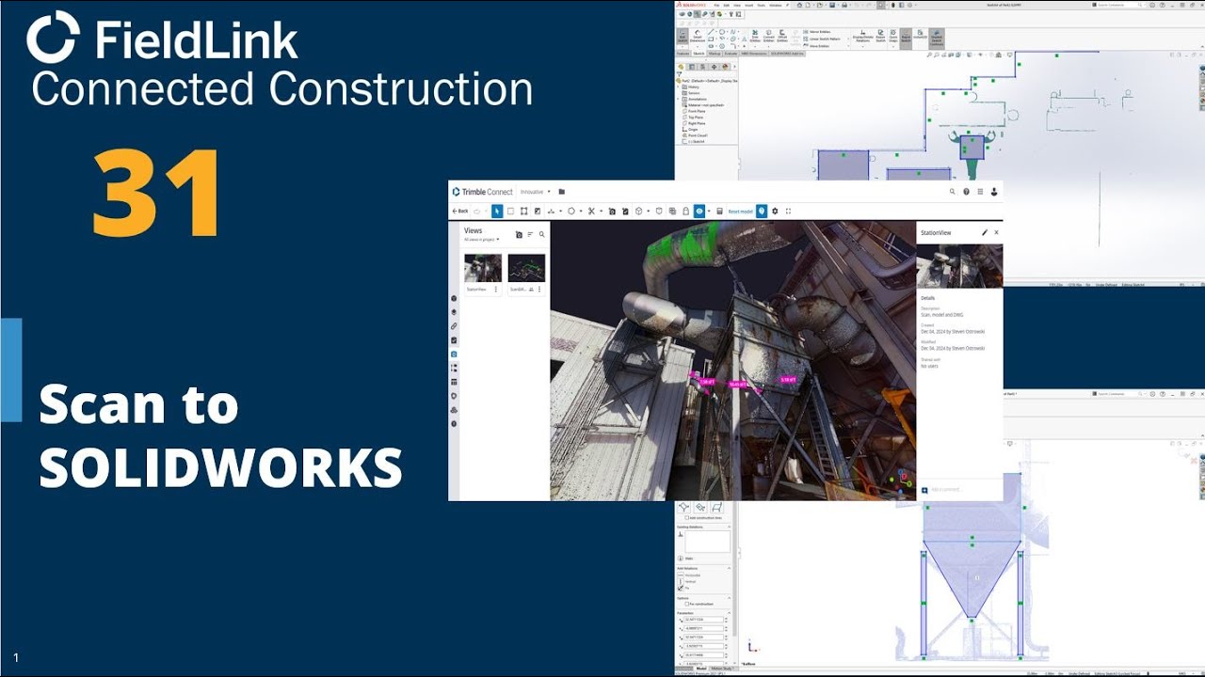Open the help icon in Trimble Connect header
This screenshot has width=1205, height=677.
click(966, 192)
